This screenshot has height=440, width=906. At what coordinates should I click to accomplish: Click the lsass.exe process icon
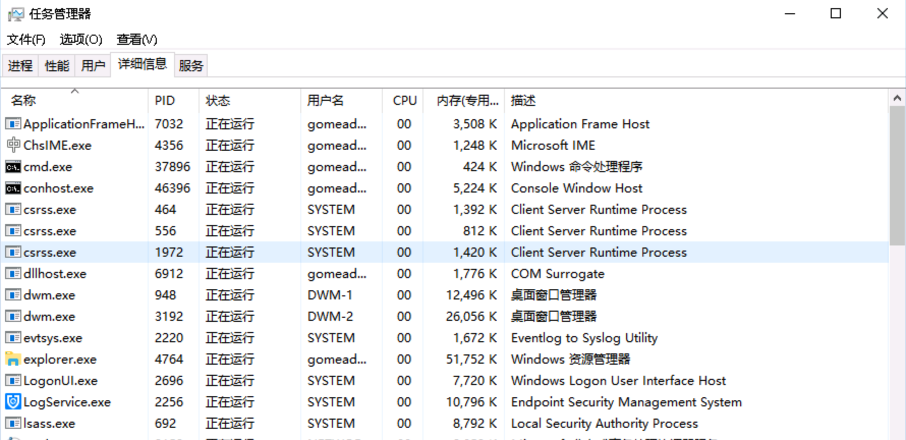click(13, 423)
